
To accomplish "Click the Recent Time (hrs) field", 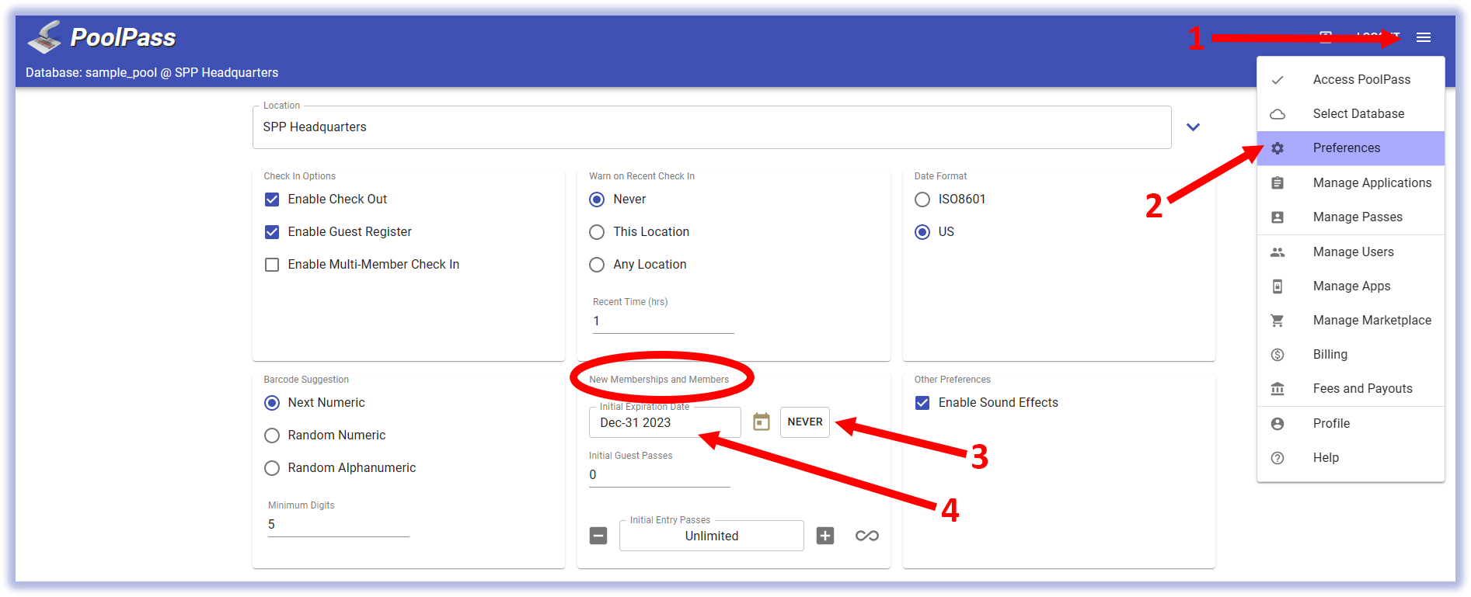I will coord(664,321).
